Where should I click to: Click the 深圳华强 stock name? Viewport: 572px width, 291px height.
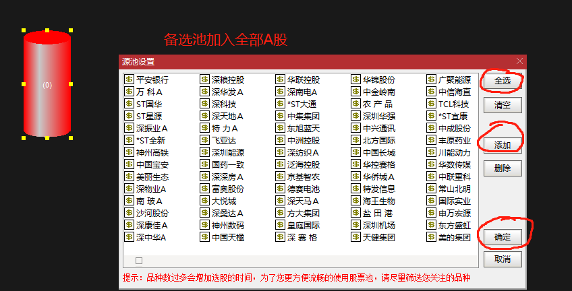point(379,116)
